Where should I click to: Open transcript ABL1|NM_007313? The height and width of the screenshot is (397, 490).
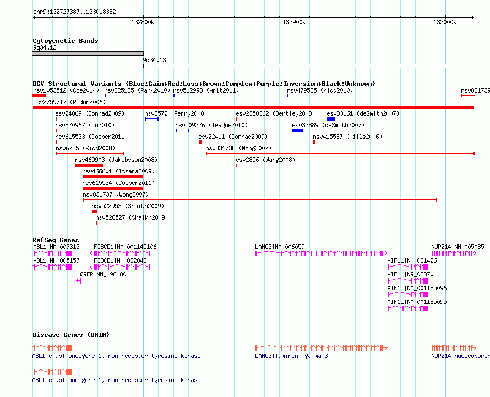pos(56,247)
